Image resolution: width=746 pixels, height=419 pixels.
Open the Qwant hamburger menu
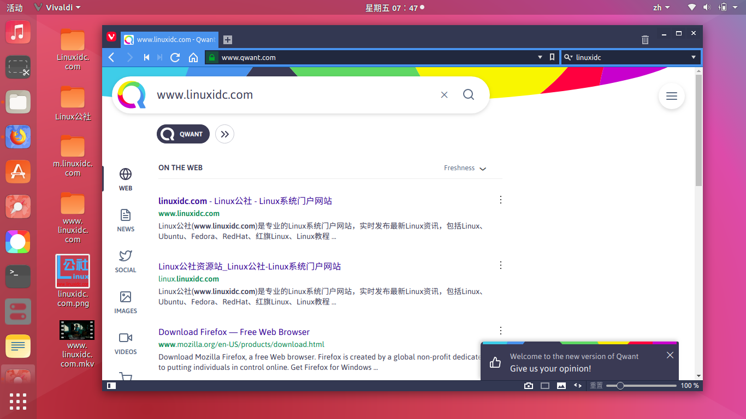coord(672,96)
